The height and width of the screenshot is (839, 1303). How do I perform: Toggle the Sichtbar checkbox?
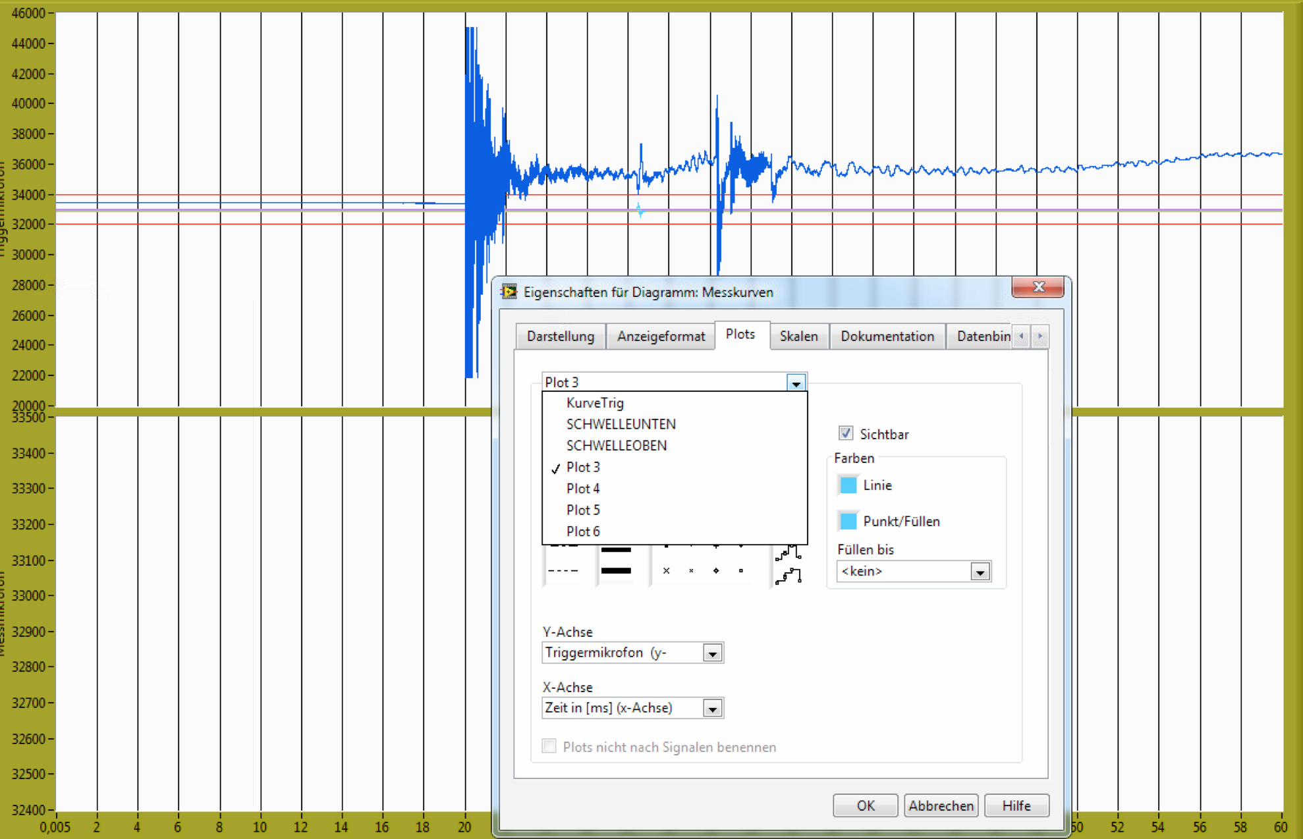[846, 433]
